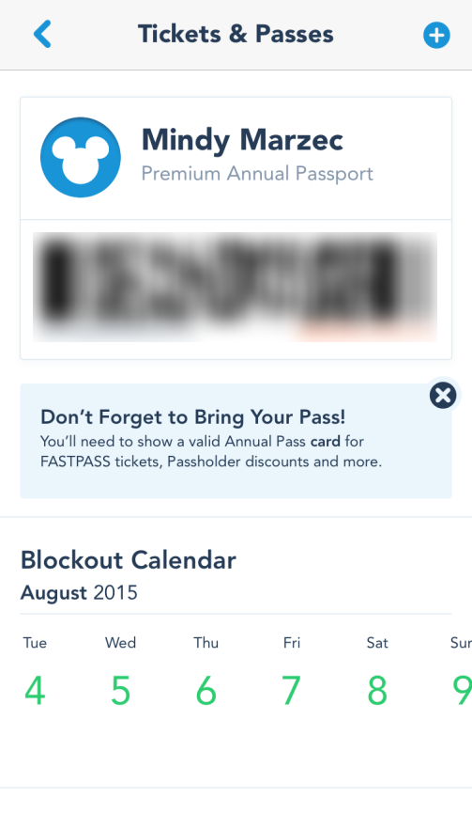472x814 pixels.
Task: Select Mindy Marzec passholder name
Action: pyautogui.click(x=242, y=140)
